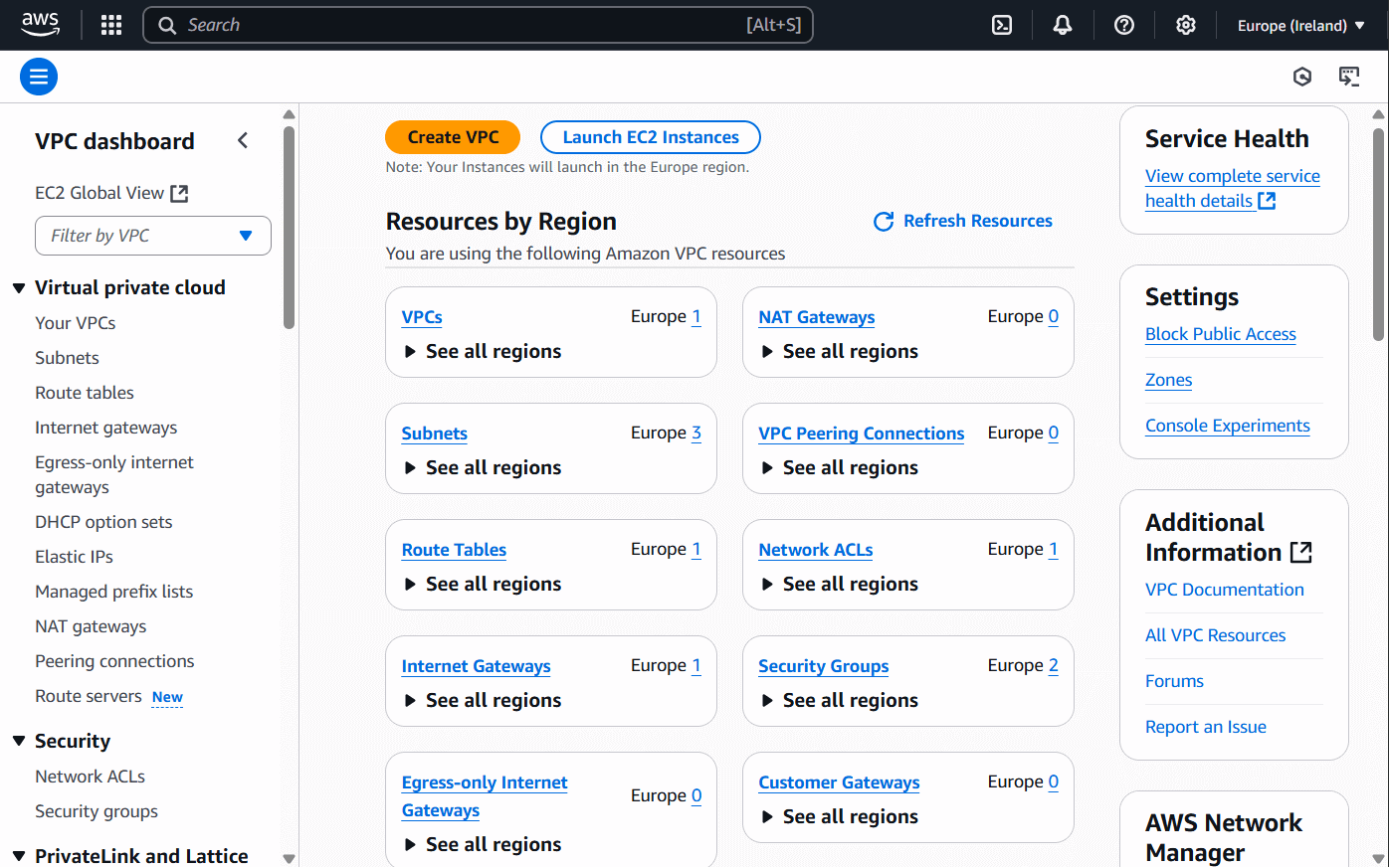The image size is (1389, 867).
Task: Open the VPC Peering Connections link
Action: tap(862, 433)
